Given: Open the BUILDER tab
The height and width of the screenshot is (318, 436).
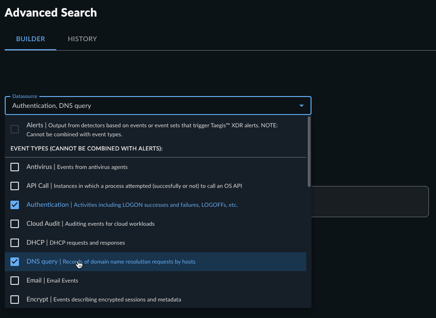Looking at the screenshot, I should point(31,39).
